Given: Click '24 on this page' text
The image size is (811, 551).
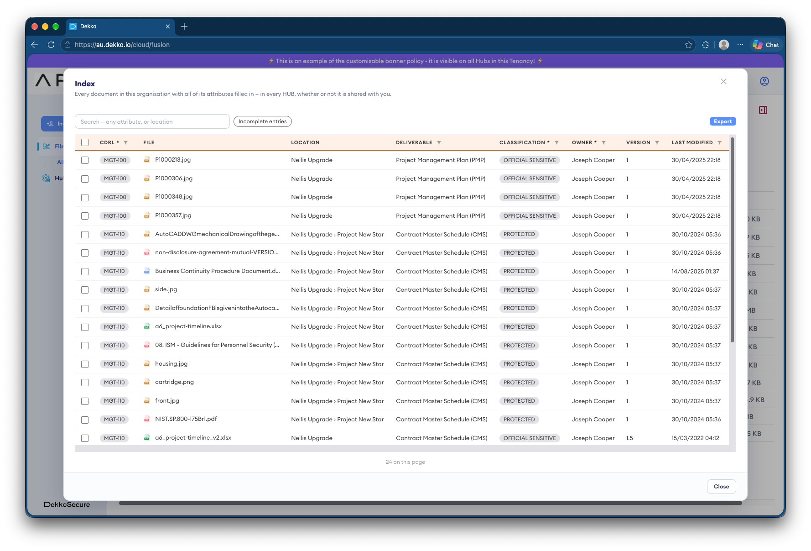Looking at the screenshot, I should 405,462.
